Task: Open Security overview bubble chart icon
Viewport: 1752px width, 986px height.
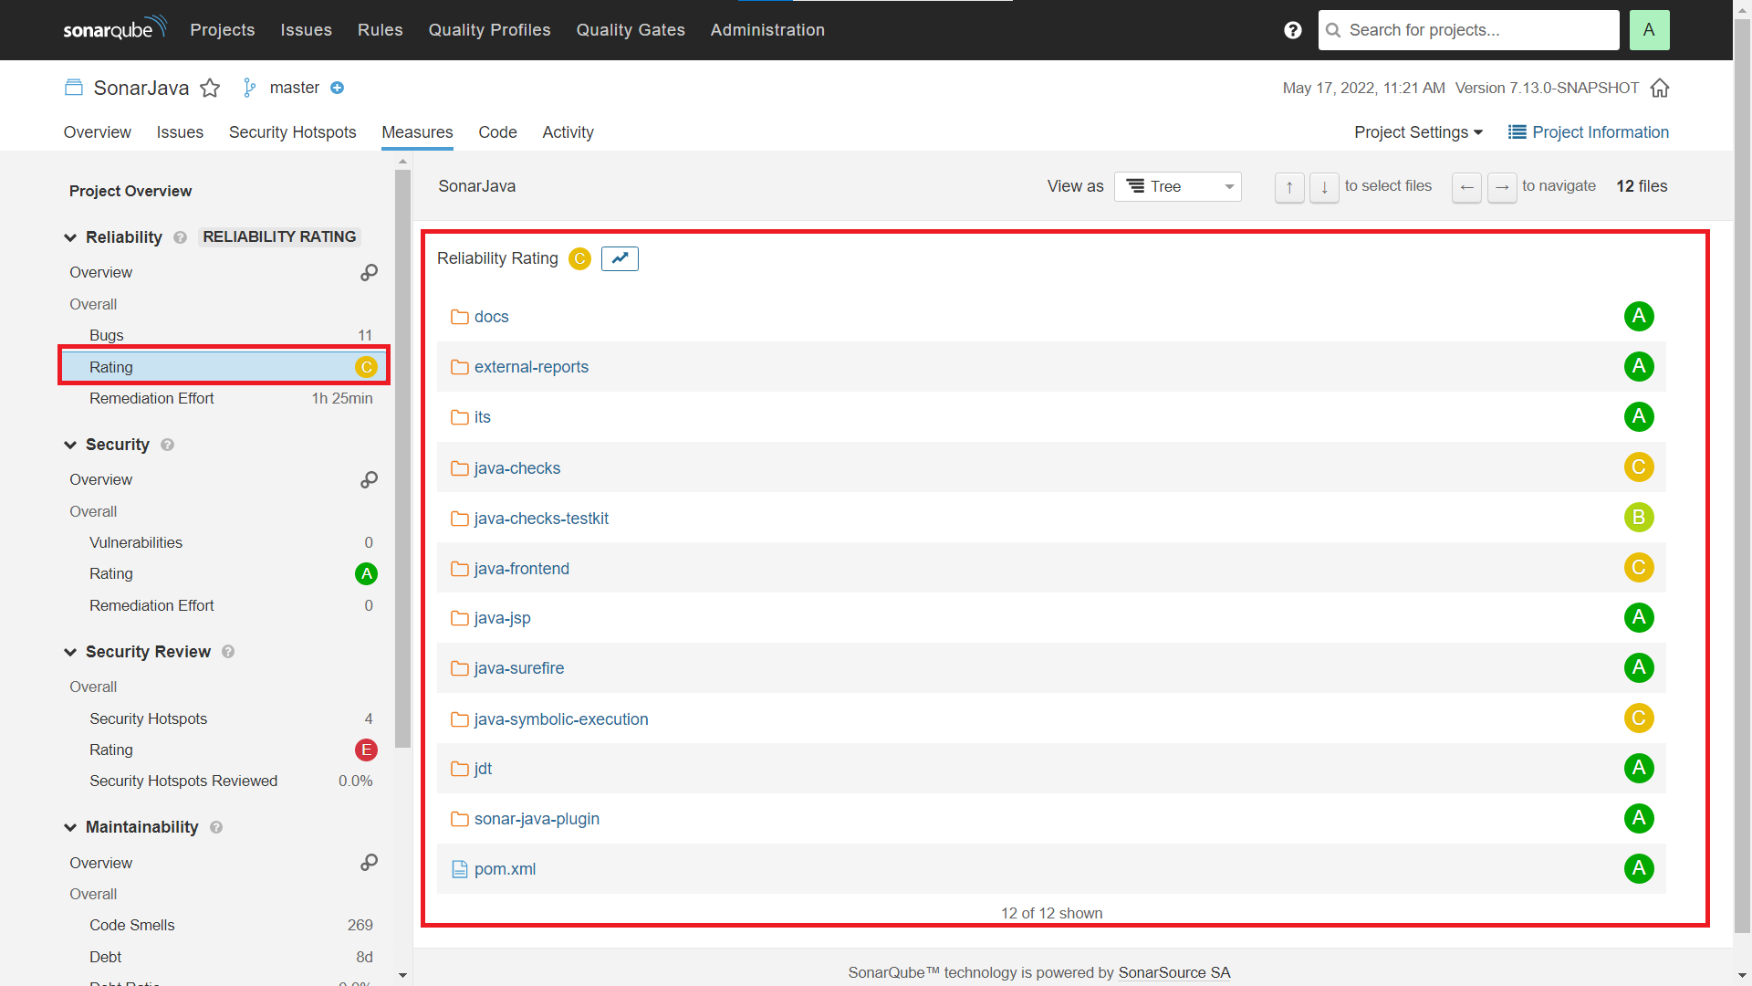Action: tap(369, 479)
